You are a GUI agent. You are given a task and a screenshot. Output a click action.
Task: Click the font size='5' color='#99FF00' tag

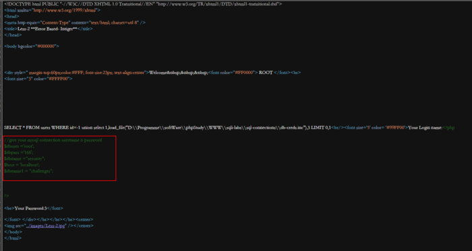point(376,128)
